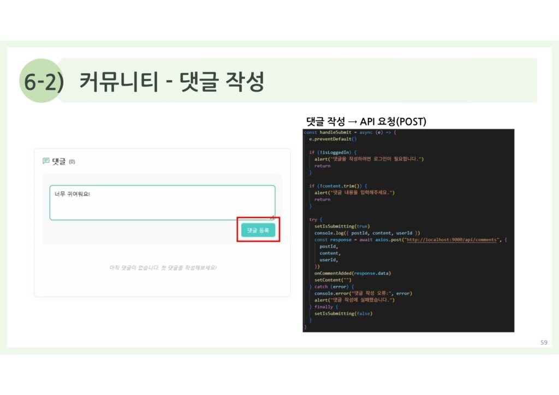
Task: Click the code line catch (error)
Action: 331,287
